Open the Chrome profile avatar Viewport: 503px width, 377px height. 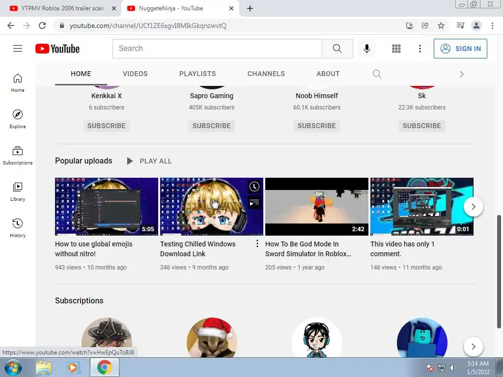click(x=476, y=26)
